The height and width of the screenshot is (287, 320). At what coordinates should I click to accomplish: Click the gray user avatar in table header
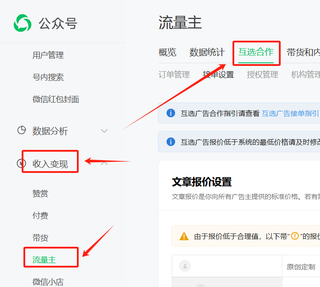pos(185,266)
